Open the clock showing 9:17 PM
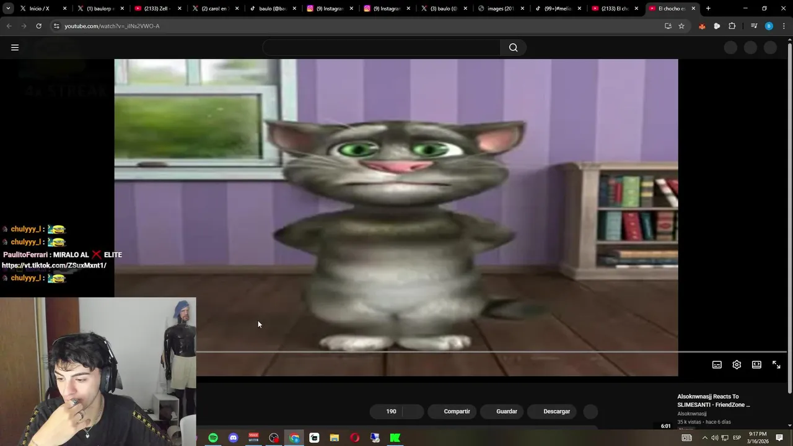The width and height of the screenshot is (793, 446). point(758,438)
